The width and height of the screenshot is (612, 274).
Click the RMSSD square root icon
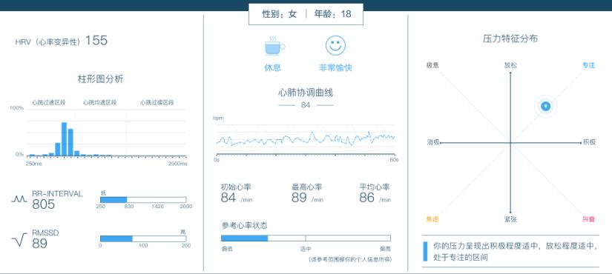pos(19,240)
